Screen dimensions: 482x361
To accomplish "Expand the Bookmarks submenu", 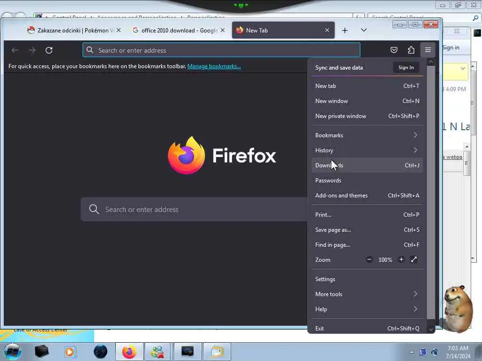I will (x=367, y=135).
